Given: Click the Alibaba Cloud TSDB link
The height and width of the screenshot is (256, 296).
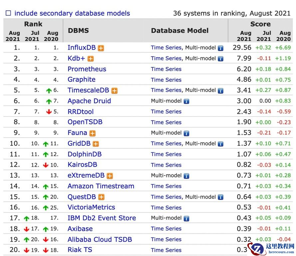Looking at the screenshot, I should (99, 239).
